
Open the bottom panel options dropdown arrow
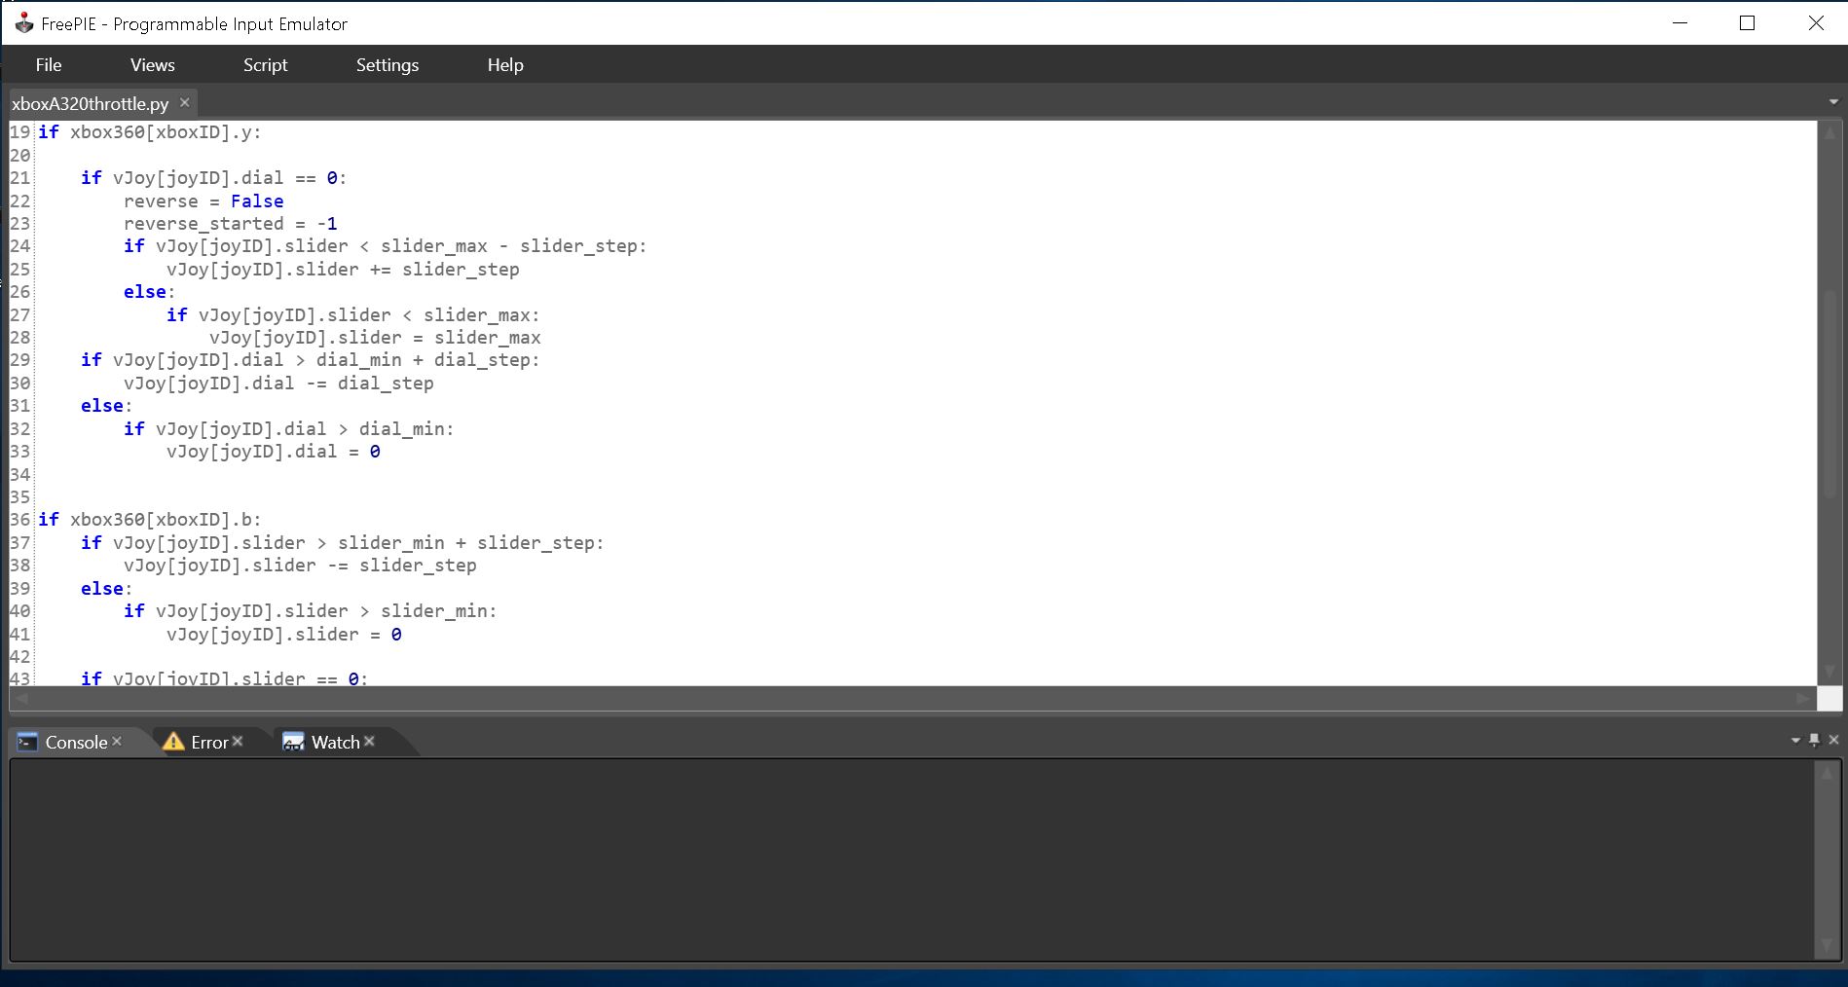(1795, 741)
